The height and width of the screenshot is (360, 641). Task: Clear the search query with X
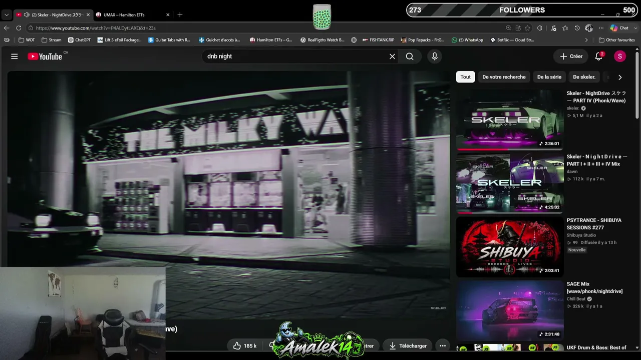(x=392, y=56)
